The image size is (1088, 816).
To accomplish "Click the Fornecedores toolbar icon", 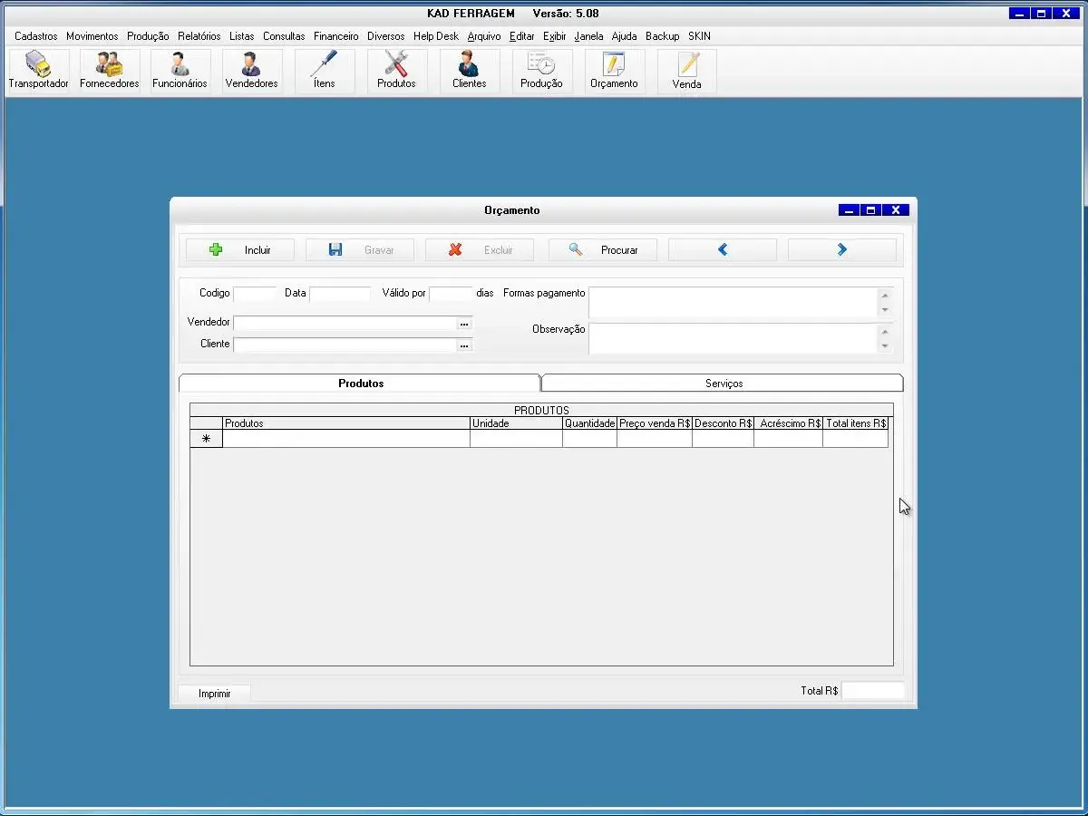I will coord(110,71).
